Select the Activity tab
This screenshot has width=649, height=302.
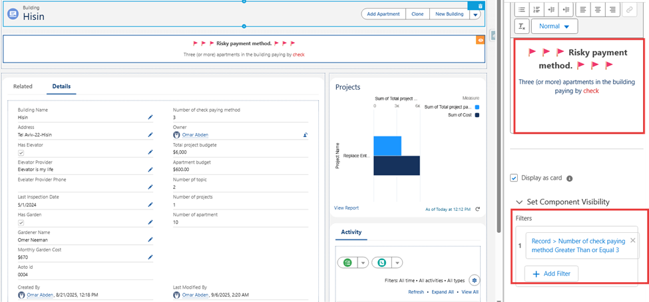coord(351,233)
